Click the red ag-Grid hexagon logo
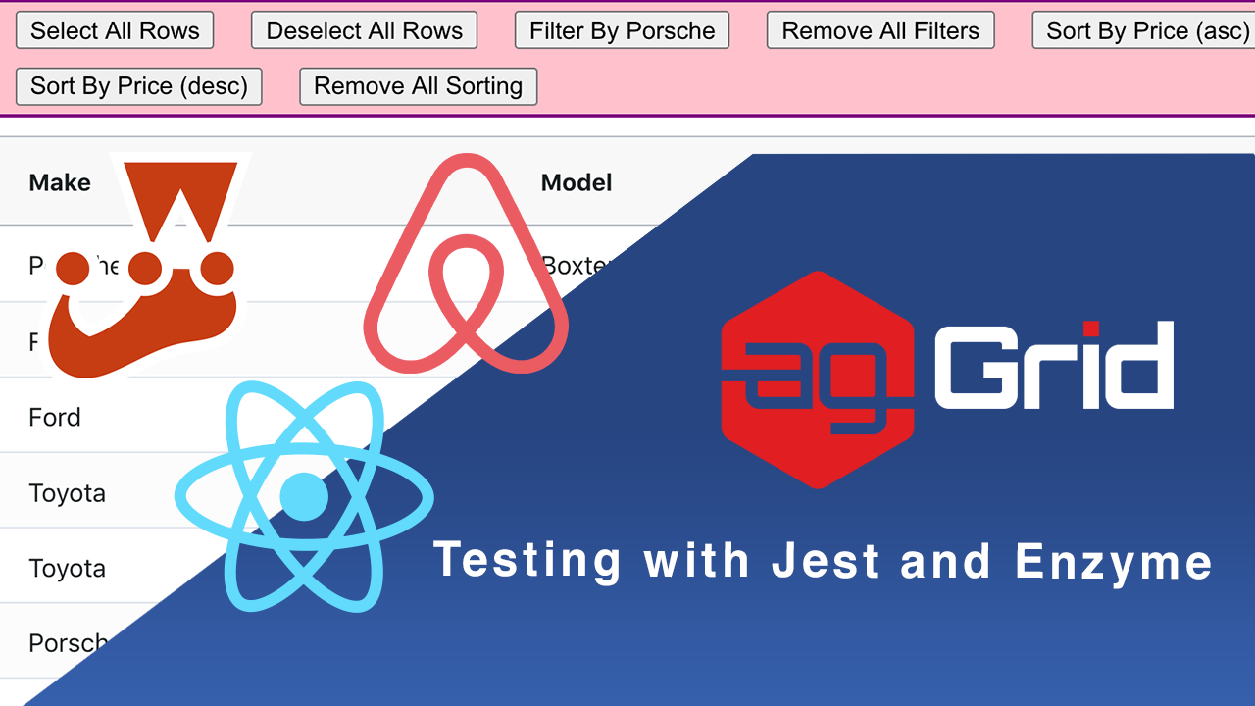Image resolution: width=1255 pixels, height=706 pixels. click(818, 379)
